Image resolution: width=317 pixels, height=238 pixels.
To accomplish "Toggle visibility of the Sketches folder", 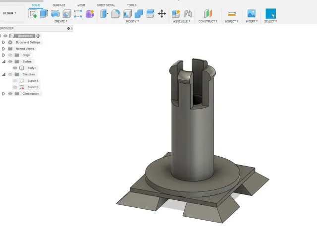I will click(10, 74).
